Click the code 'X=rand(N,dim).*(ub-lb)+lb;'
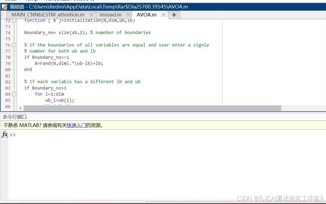The image size is (326, 204). 69,63
